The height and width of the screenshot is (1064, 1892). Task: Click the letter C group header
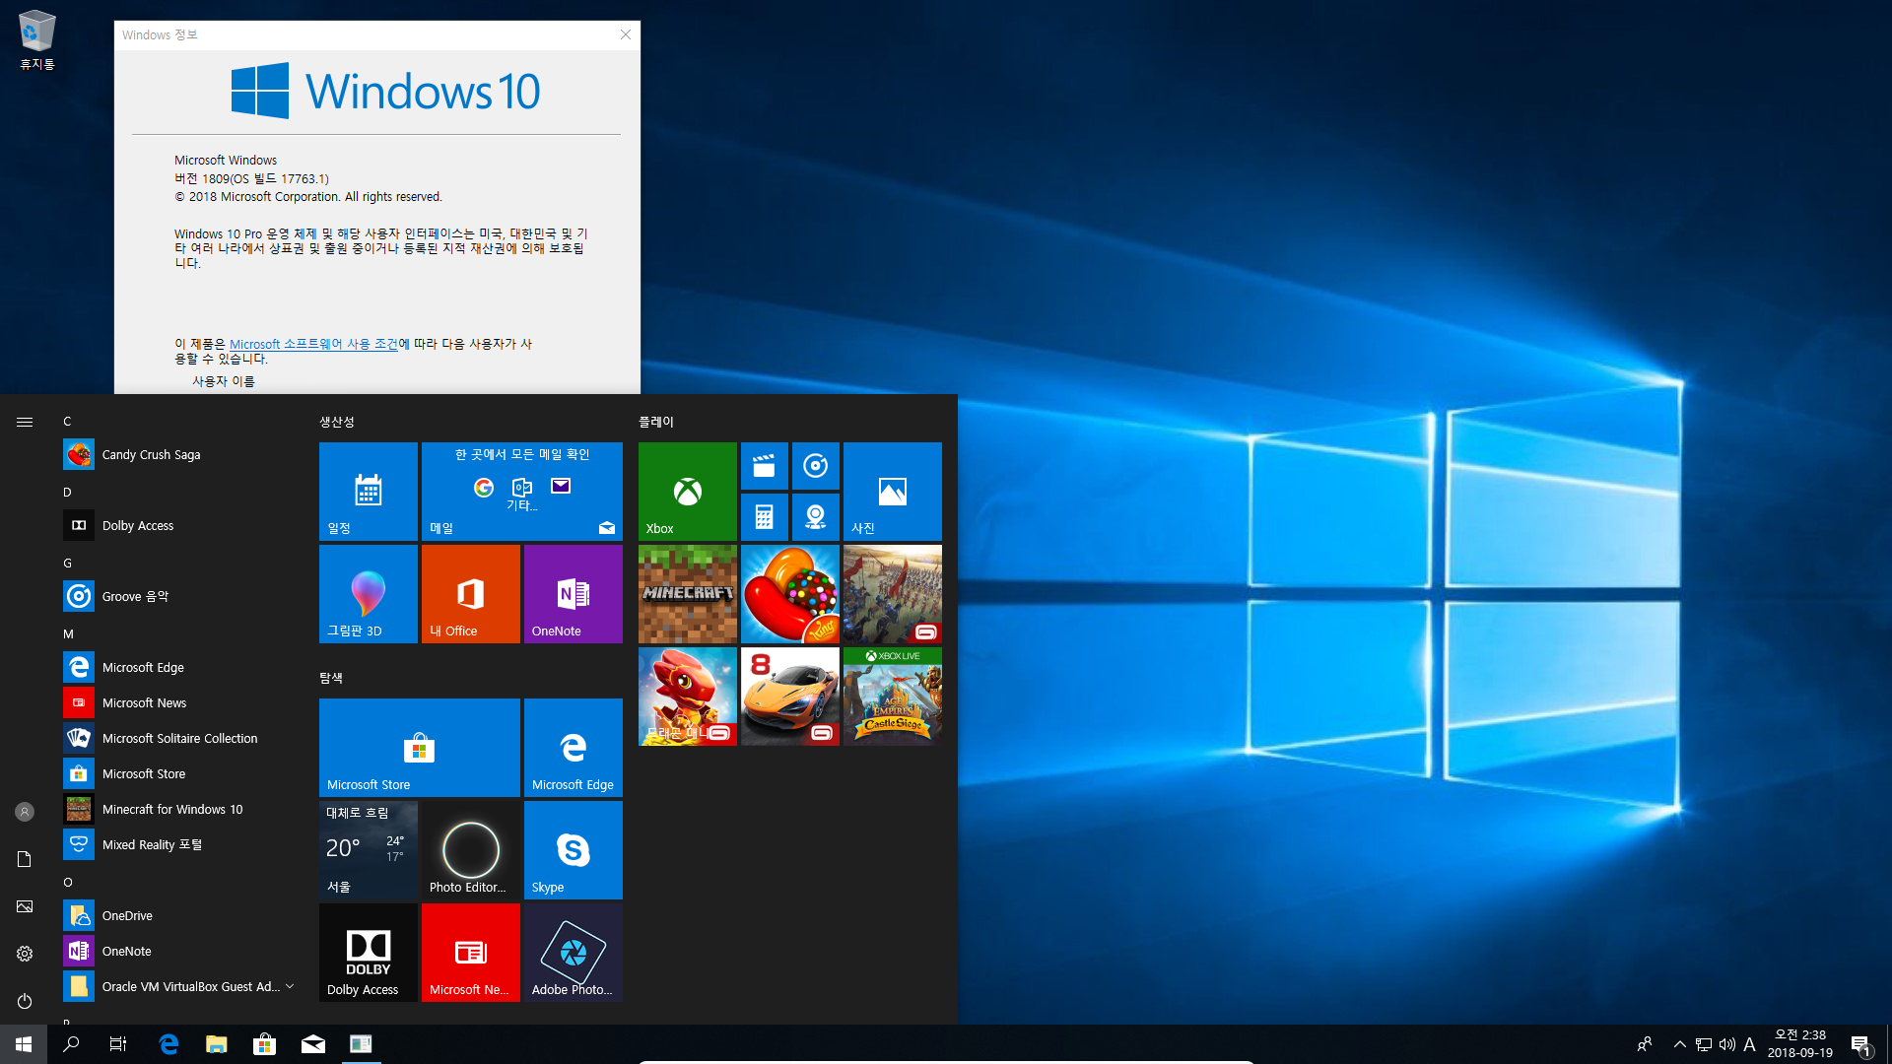67,422
